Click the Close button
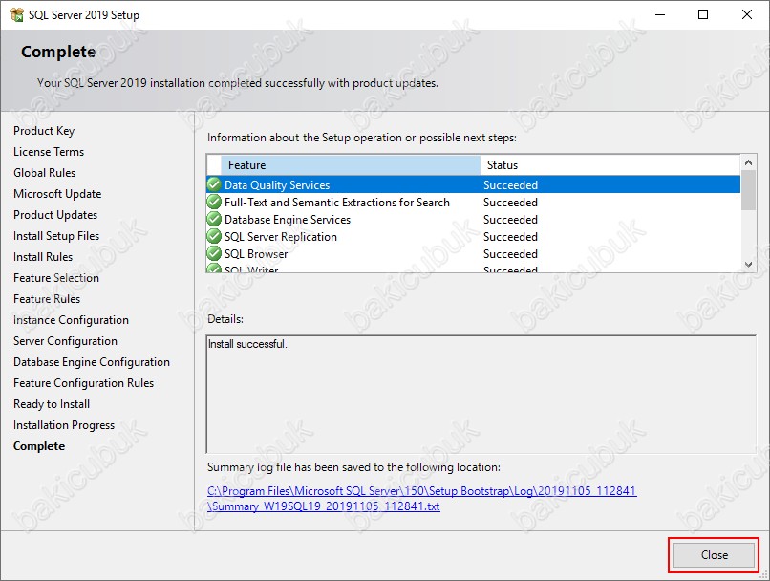 [x=713, y=555]
